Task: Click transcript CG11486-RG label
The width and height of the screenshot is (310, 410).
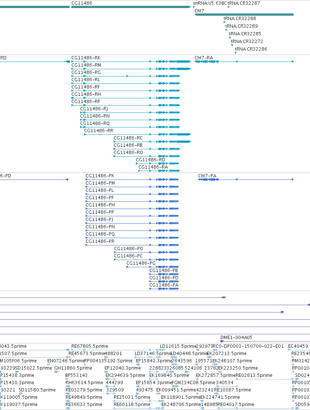Action: pos(86,72)
